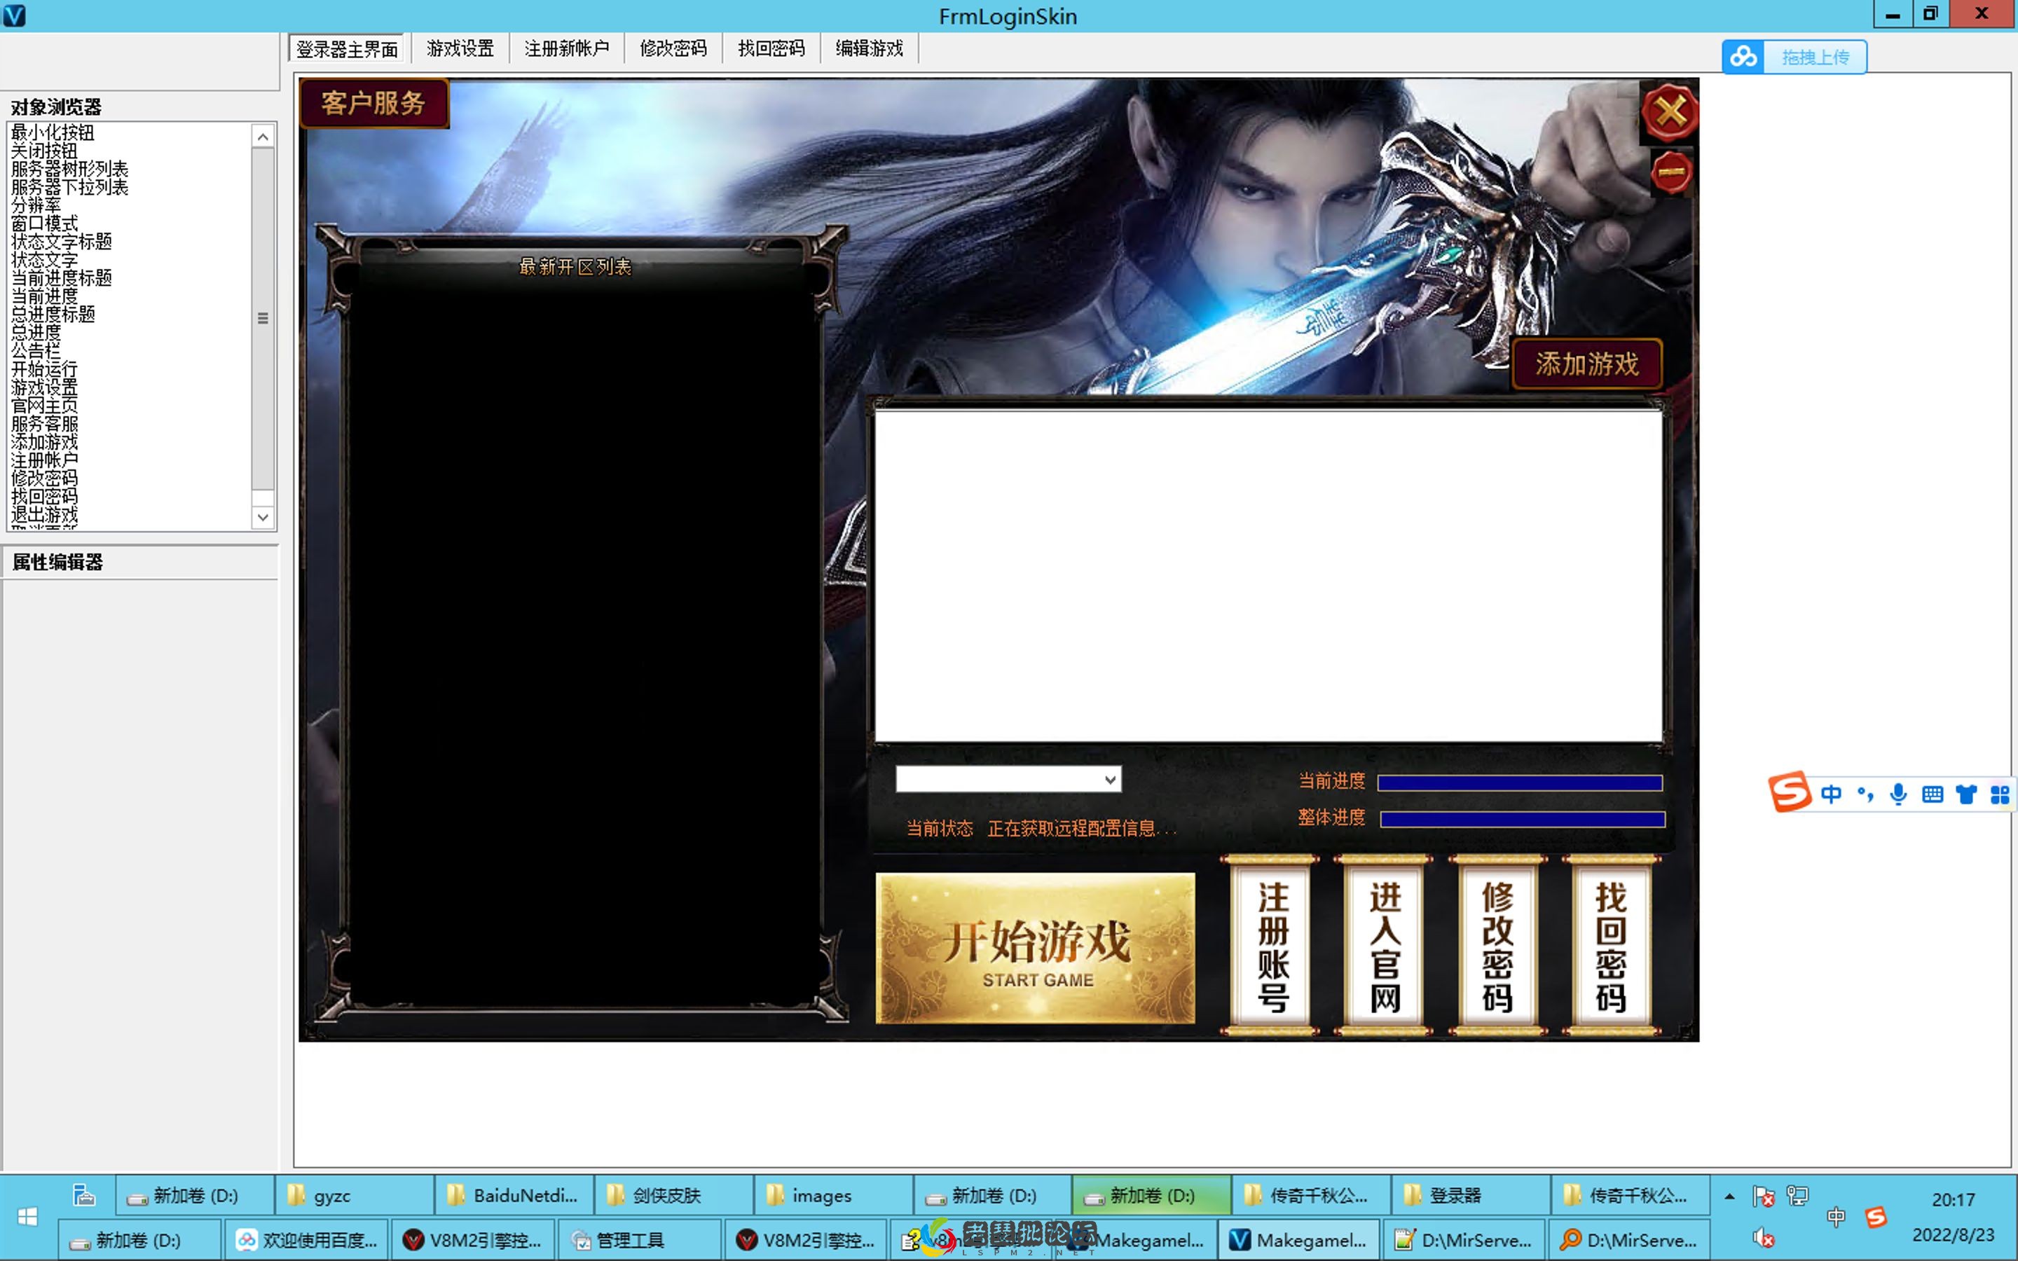Open the Sogou toolbox grid icon
Image resolution: width=2018 pixels, height=1261 pixels.
2000,794
